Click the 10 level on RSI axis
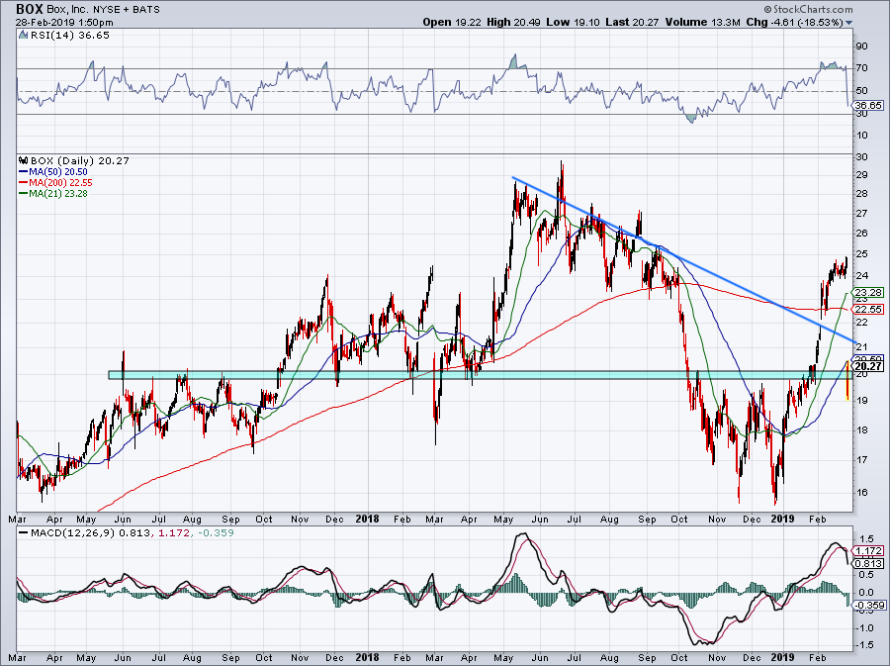The height and width of the screenshot is (666, 890). click(861, 136)
